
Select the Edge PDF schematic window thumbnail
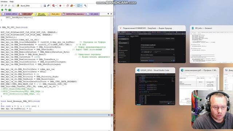tap(199, 86)
